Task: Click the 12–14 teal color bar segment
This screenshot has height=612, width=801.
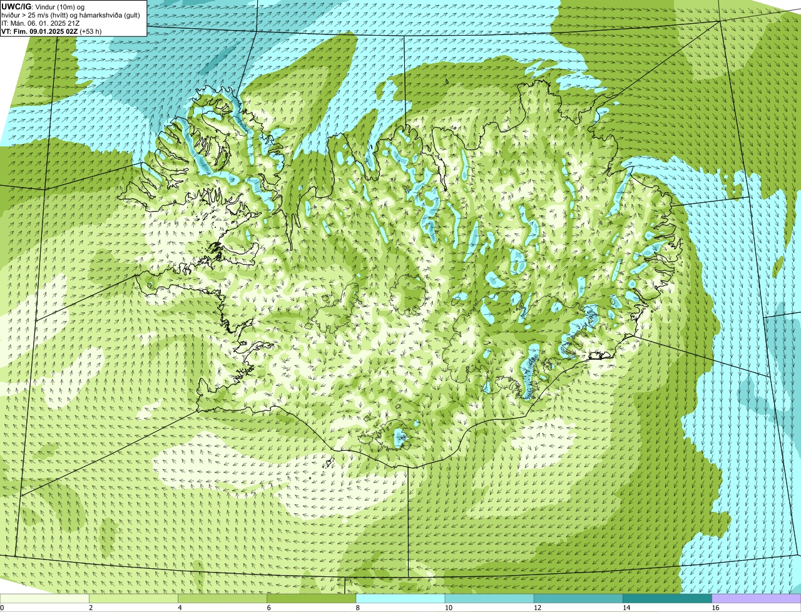Action: pos(578,599)
